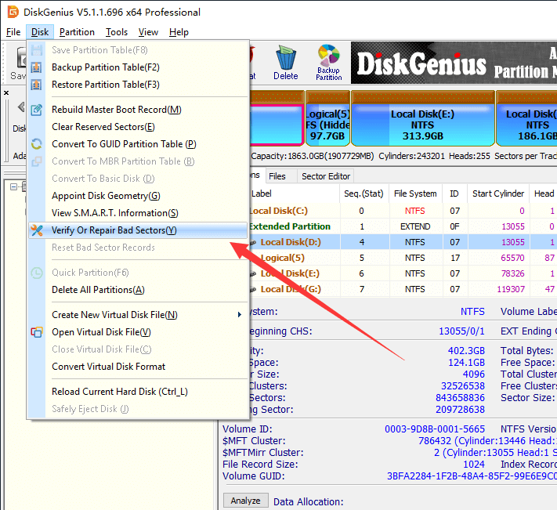Open the Partition menu
This screenshot has width=557, height=510.
click(77, 32)
